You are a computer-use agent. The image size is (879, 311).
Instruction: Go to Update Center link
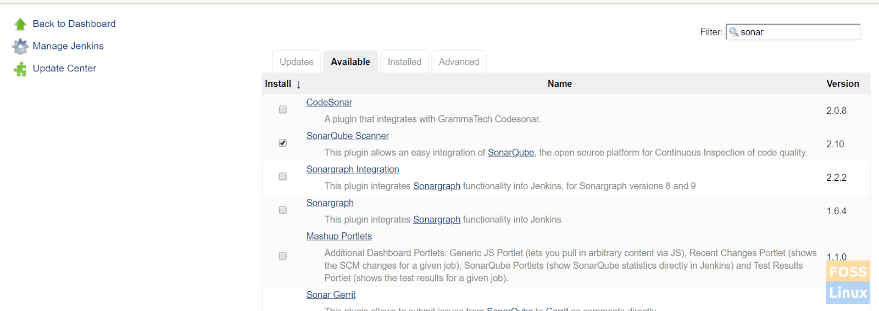point(64,68)
